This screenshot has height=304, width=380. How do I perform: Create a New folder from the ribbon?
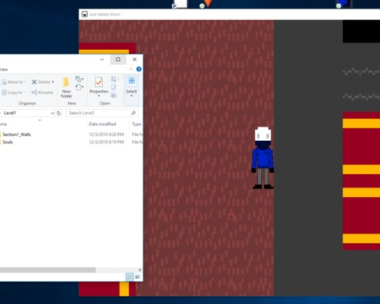pyautogui.click(x=66, y=87)
